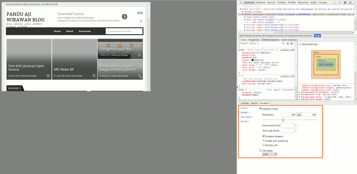Select the Elements panel tab
This screenshot has width=357, height=174.
click(x=249, y=3)
